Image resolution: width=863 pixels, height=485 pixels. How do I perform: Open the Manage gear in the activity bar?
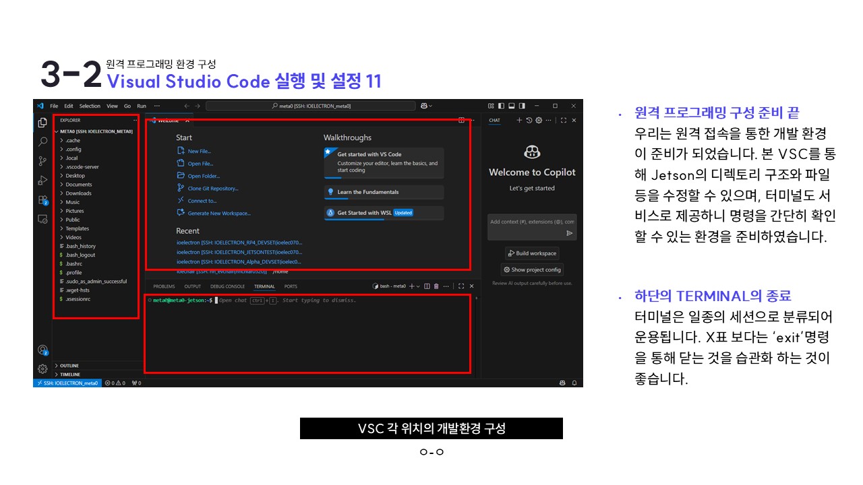pos(42,368)
